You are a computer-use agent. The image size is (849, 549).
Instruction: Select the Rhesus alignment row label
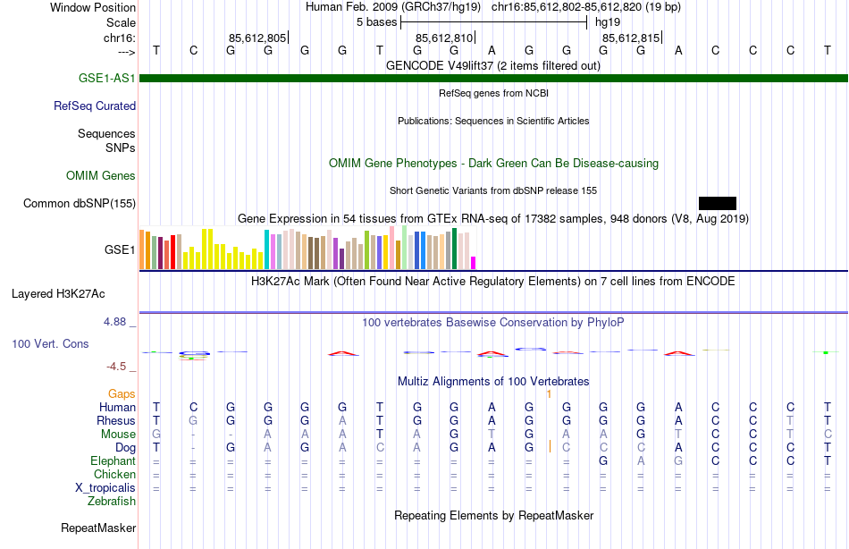[x=116, y=421]
